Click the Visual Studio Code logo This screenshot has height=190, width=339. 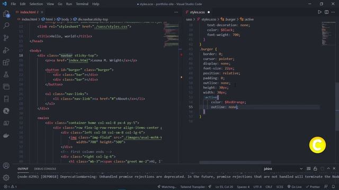pyautogui.click(x=5, y=4)
